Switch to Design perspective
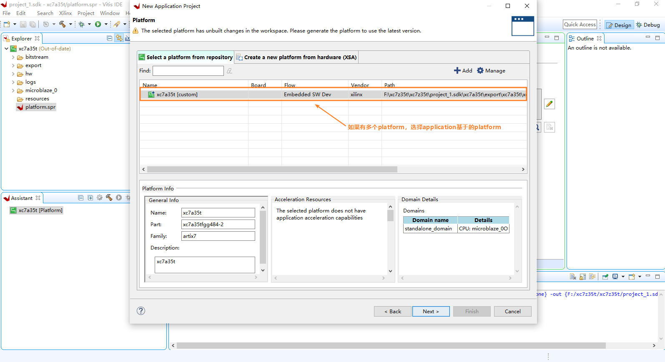This screenshot has width=665, height=362. (619, 25)
